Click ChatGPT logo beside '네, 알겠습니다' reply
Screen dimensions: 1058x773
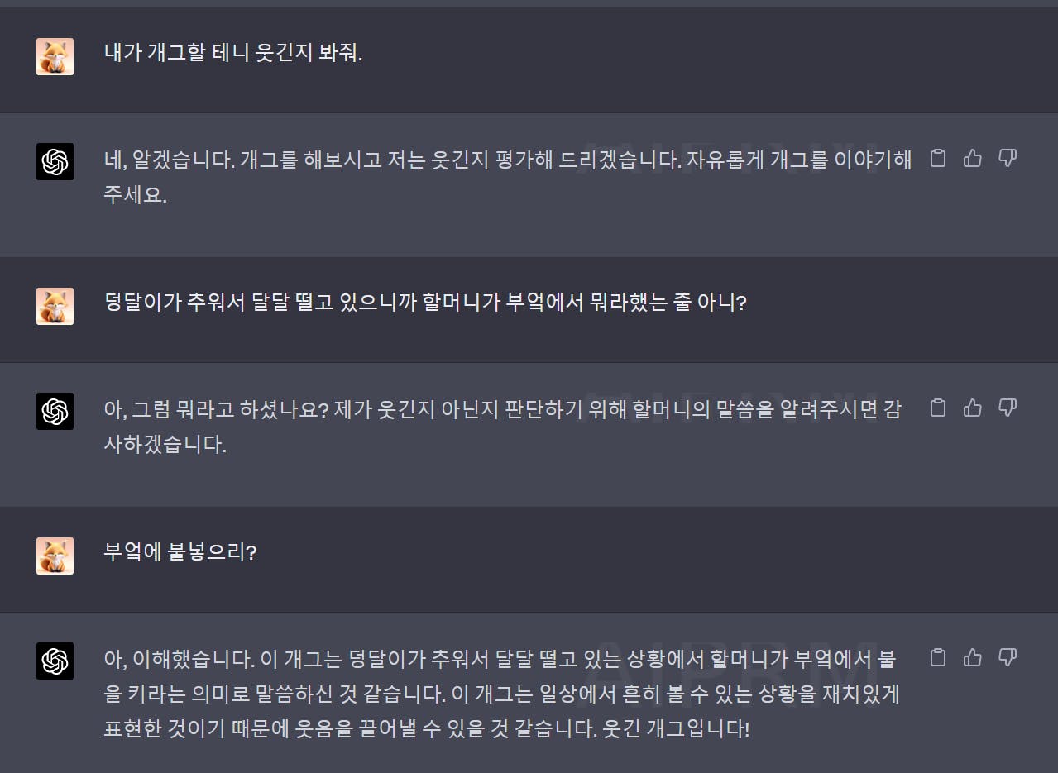[x=55, y=161]
